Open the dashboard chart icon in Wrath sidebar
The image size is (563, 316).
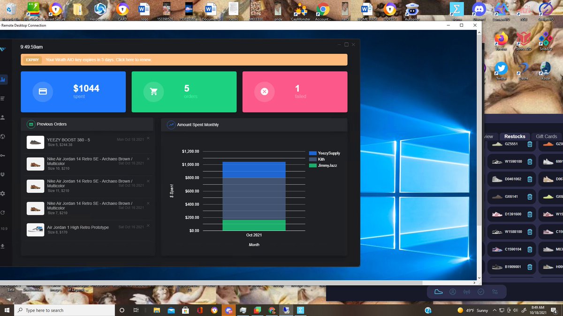point(3,80)
